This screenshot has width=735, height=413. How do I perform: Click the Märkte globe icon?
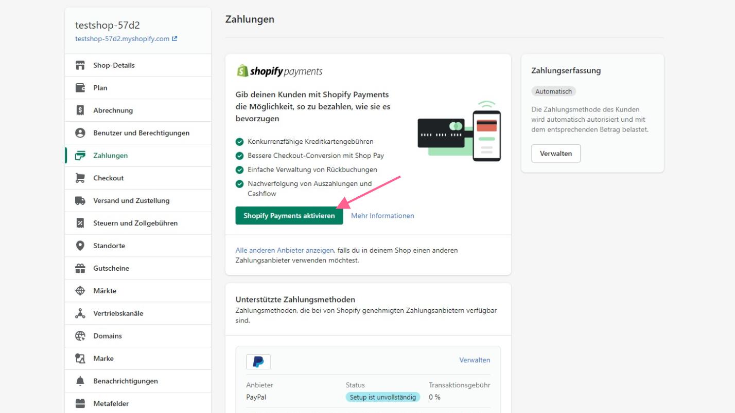click(80, 291)
